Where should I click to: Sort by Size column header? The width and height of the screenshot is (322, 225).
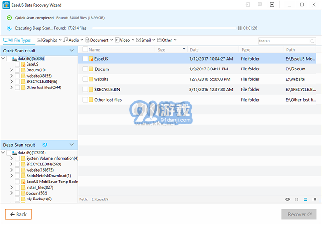[x=161, y=50]
